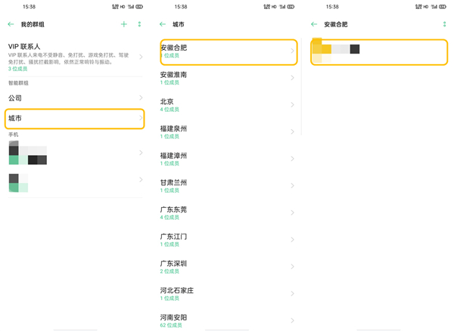The width and height of the screenshot is (454, 331).
Task: Open the 城市 smart group
Action: click(x=74, y=119)
